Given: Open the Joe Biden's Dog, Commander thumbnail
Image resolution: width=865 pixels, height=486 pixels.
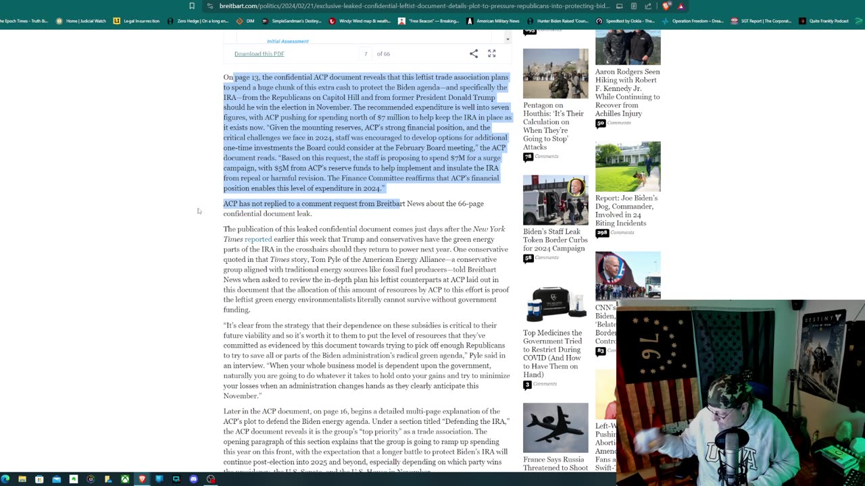Looking at the screenshot, I should (x=628, y=166).
